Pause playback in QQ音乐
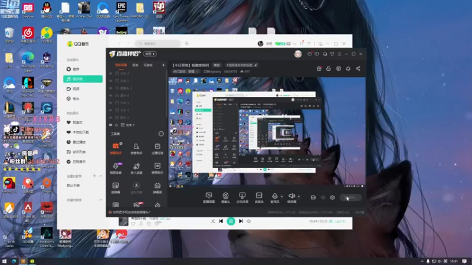The image size is (472, 265). coord(231,221)
